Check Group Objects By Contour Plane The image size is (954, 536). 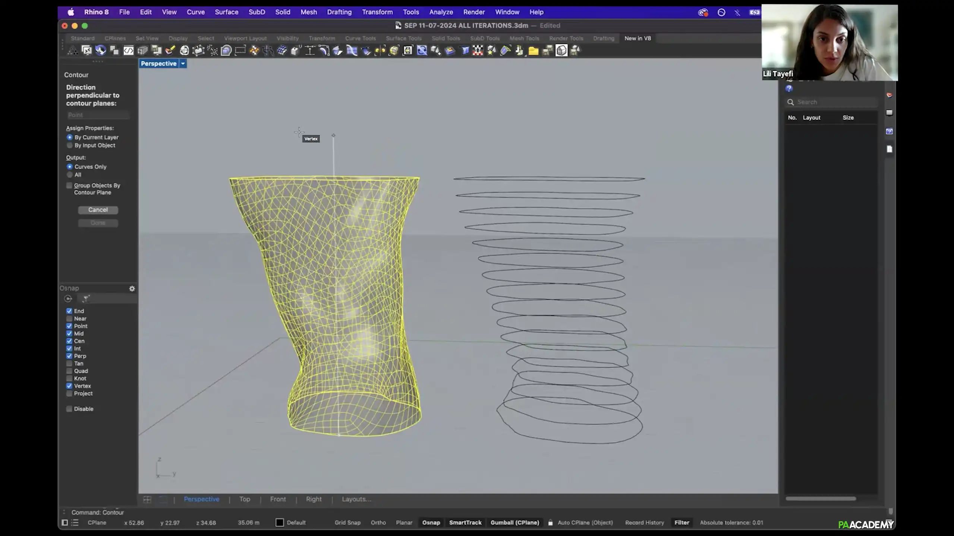coord(69,185)
